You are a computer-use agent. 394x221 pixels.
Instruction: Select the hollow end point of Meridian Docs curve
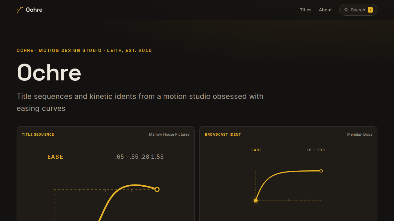(321, 171)
